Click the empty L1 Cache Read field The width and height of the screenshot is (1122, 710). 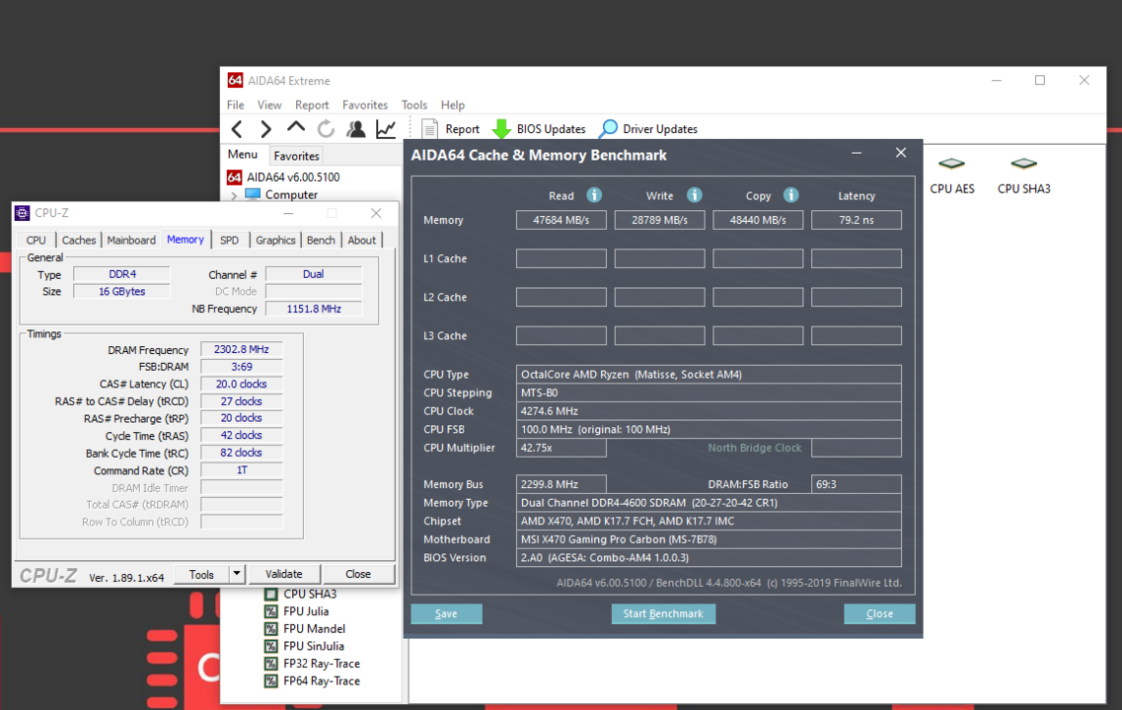click(561, 258)
